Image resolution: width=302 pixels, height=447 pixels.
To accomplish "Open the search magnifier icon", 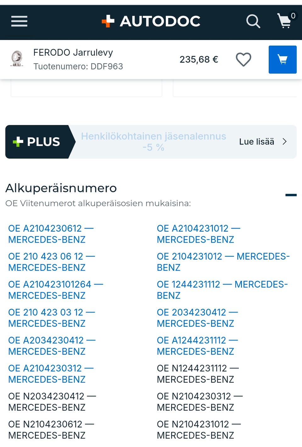I will tap(253, 21).
